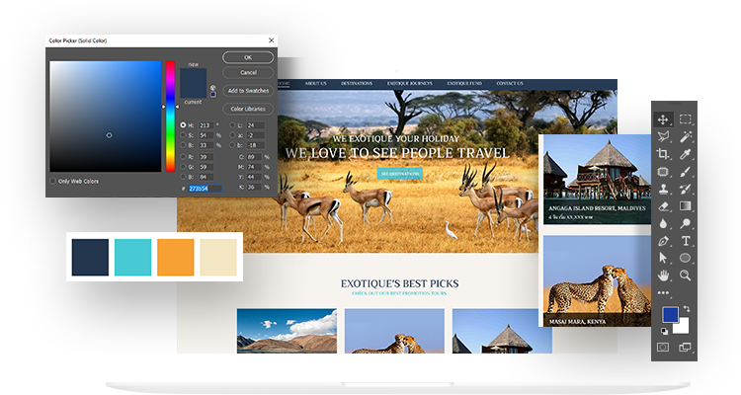Screen dimensions: 741x395
Task: Click the H value field showing 213
Action: (206, 125)
